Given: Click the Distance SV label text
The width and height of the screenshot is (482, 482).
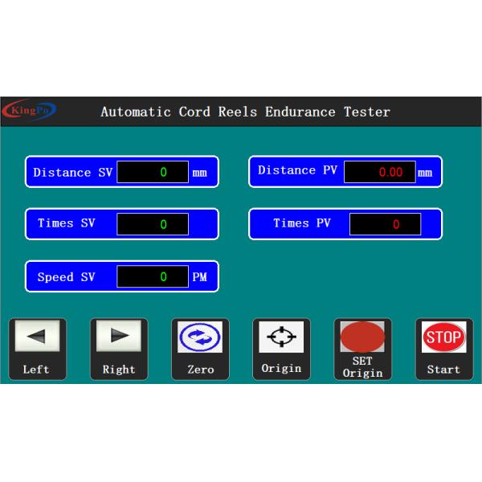Looking at the screenshot, I should point(73,172).
